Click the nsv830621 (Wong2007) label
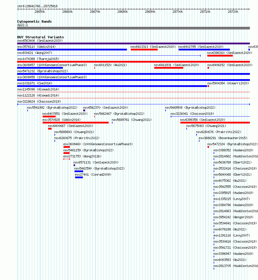 pos(35,53)
